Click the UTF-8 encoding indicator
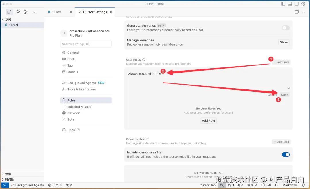Viewport: 310px width, 189px height. [x=266, y=185]
